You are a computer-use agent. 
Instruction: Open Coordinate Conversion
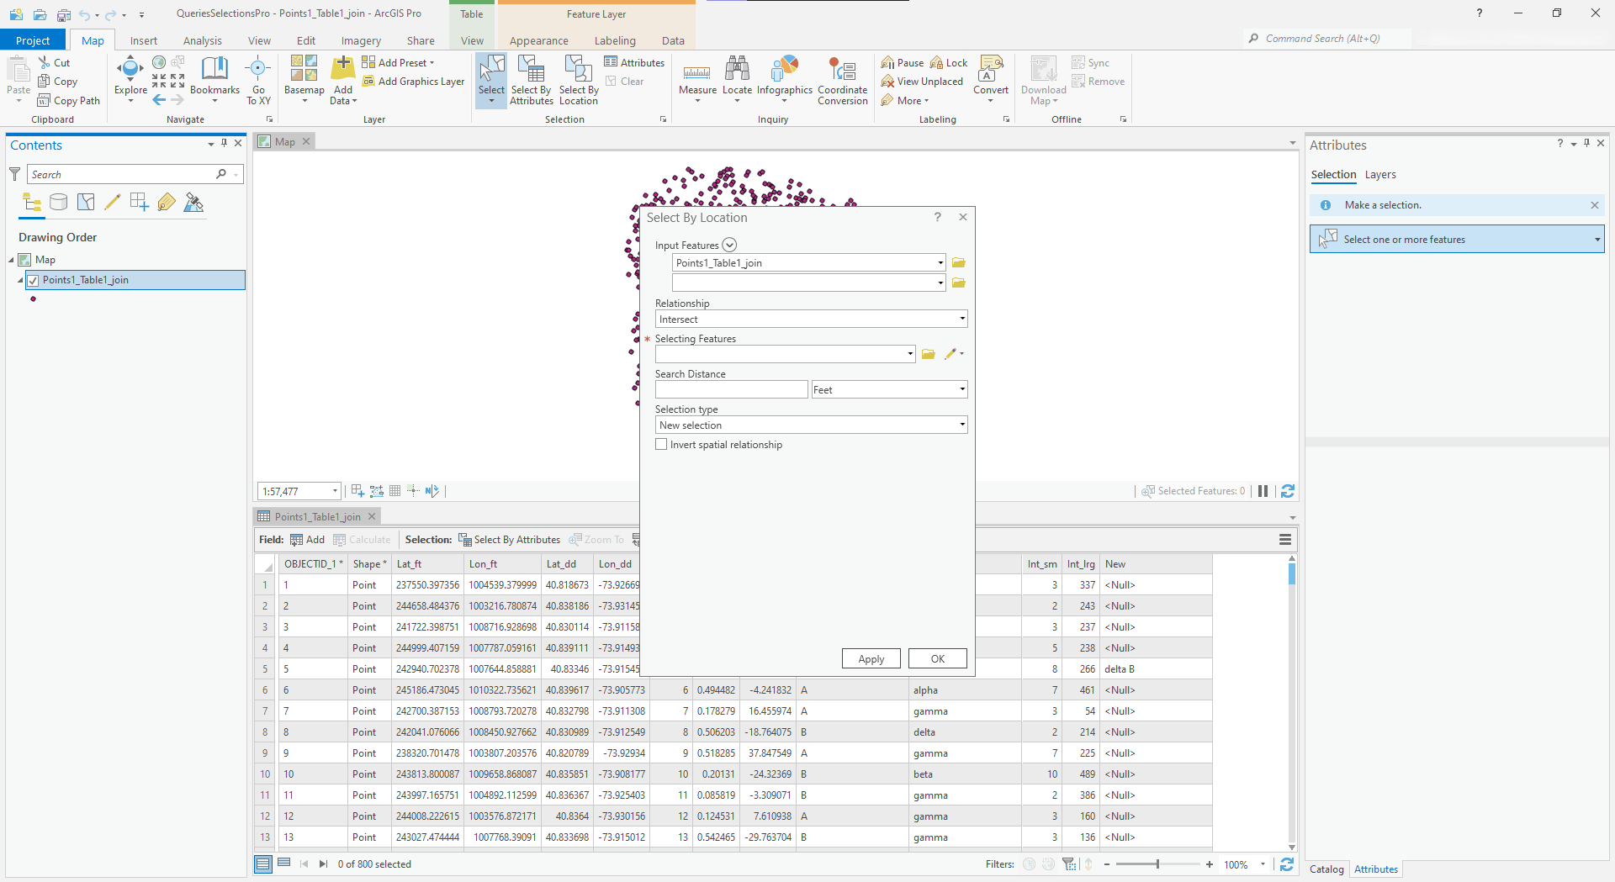842,80
